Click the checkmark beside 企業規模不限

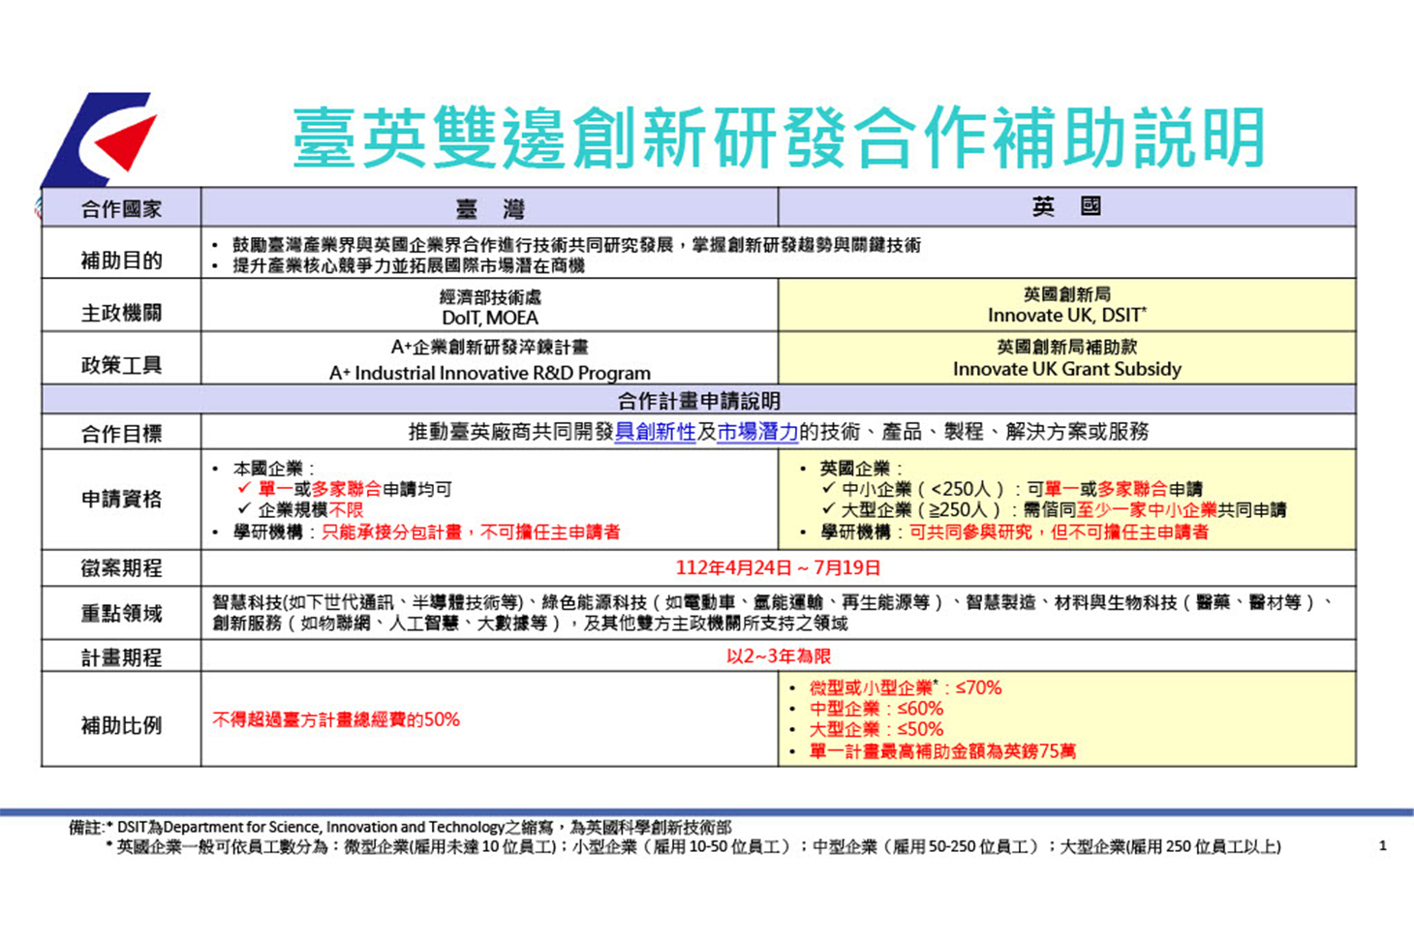click(244, 509)
